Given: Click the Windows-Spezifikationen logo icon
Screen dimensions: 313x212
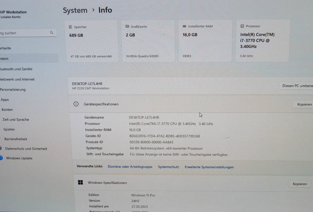Looking at the screenshot, I should [81, 182].
